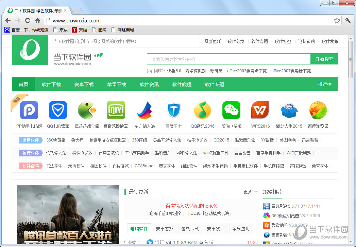Open the 软件发布 top link
The width and height of the screenshot is (356, 247).
click(330, 41)
